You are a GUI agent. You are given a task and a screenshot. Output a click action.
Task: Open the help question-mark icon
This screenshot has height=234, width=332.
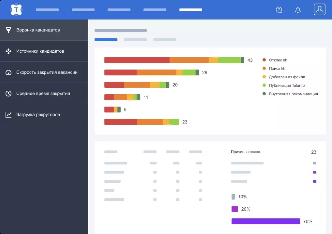coord(279,10)
